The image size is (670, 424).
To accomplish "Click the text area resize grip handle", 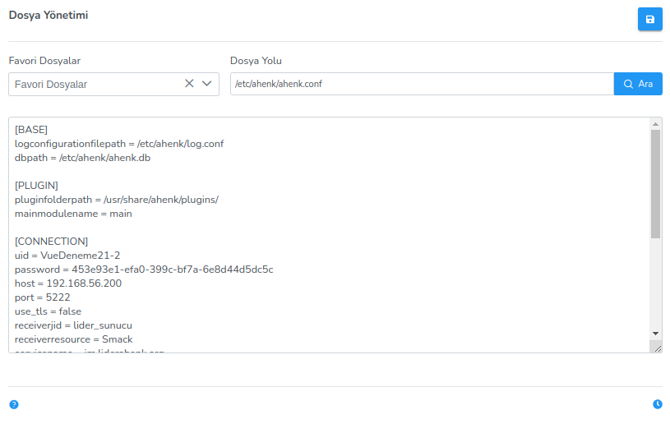I will coord(657,348).
